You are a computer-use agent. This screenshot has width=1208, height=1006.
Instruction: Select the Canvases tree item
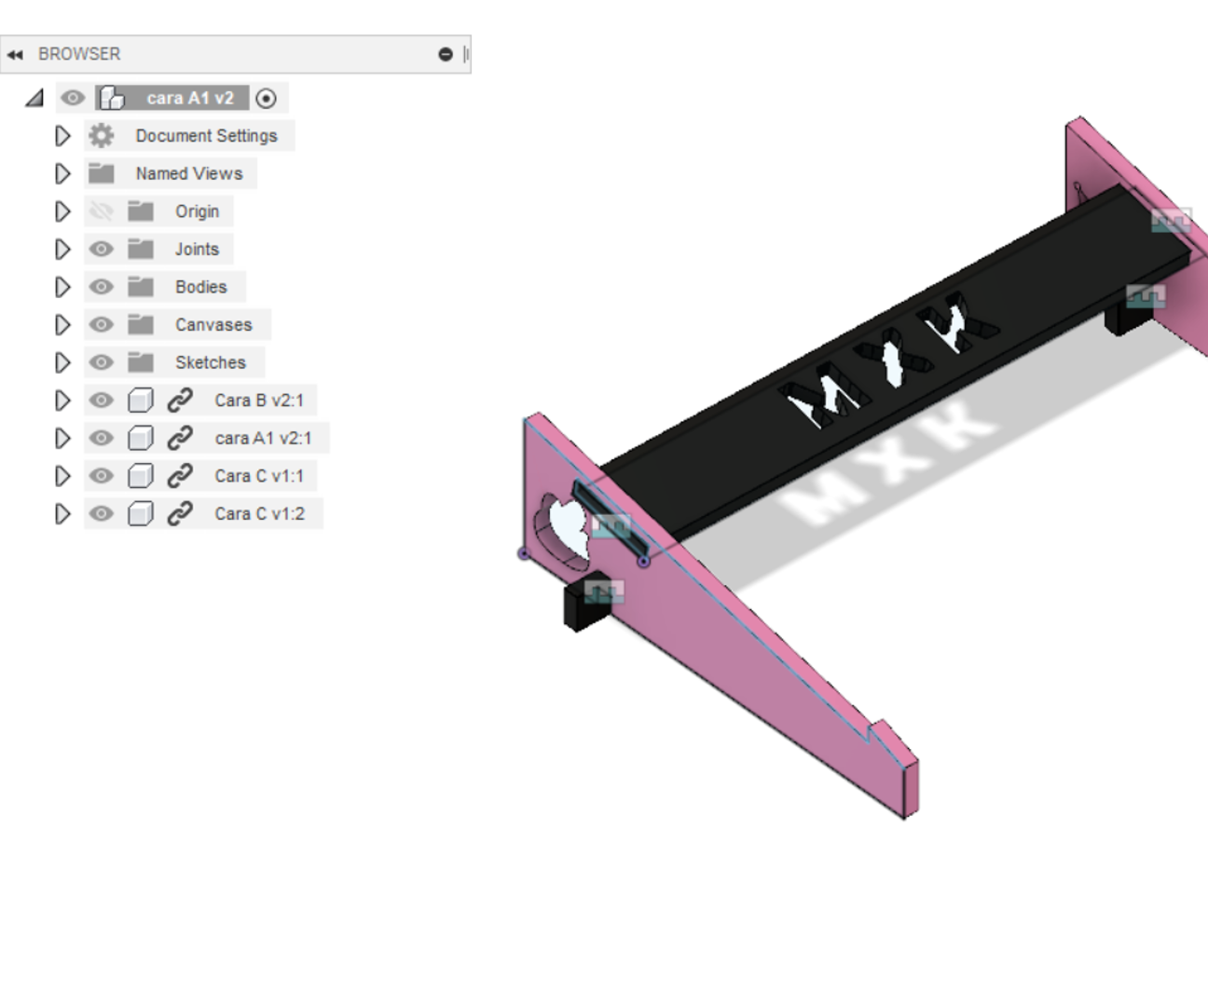(213, 325)
